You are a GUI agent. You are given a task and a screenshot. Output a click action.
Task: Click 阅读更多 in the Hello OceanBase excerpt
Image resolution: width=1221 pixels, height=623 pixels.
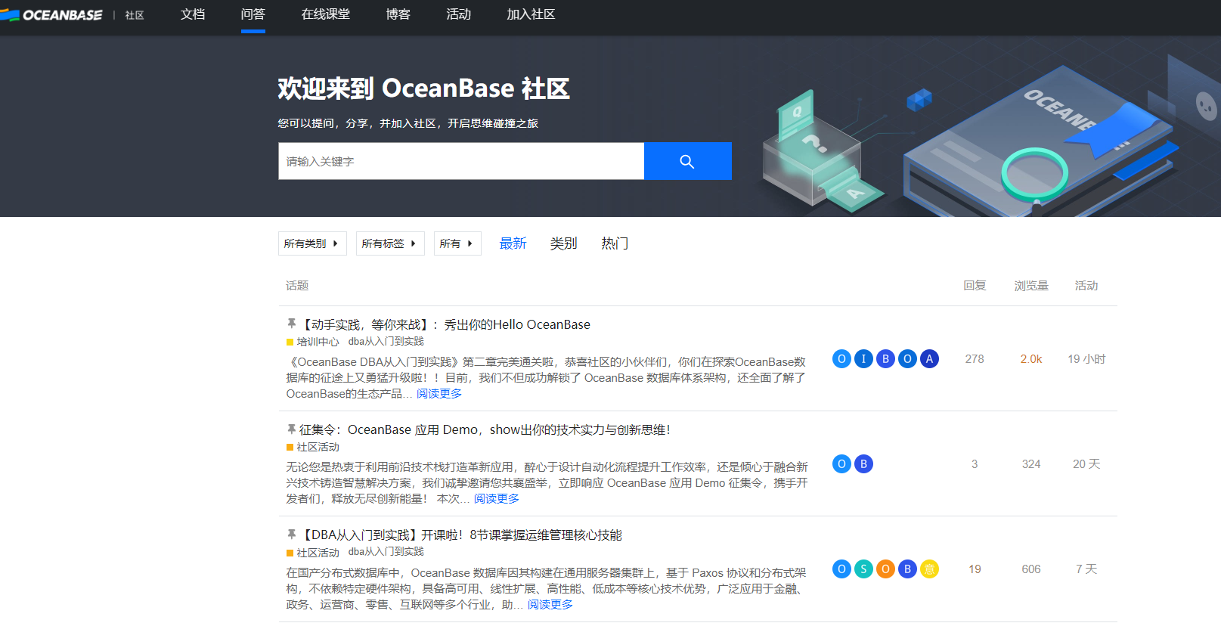pyautogui.click(x=439, y=394)
